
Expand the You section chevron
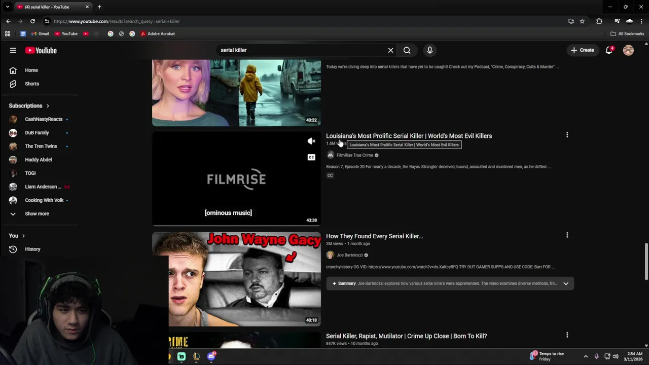(23, 236)
